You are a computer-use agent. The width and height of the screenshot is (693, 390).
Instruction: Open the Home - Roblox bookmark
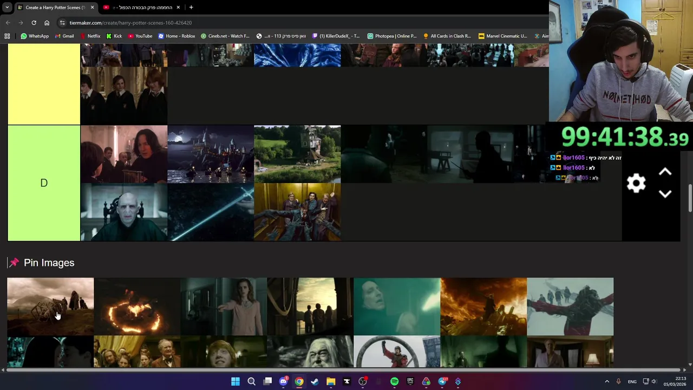pyautogui.click(x=176, y=36)
